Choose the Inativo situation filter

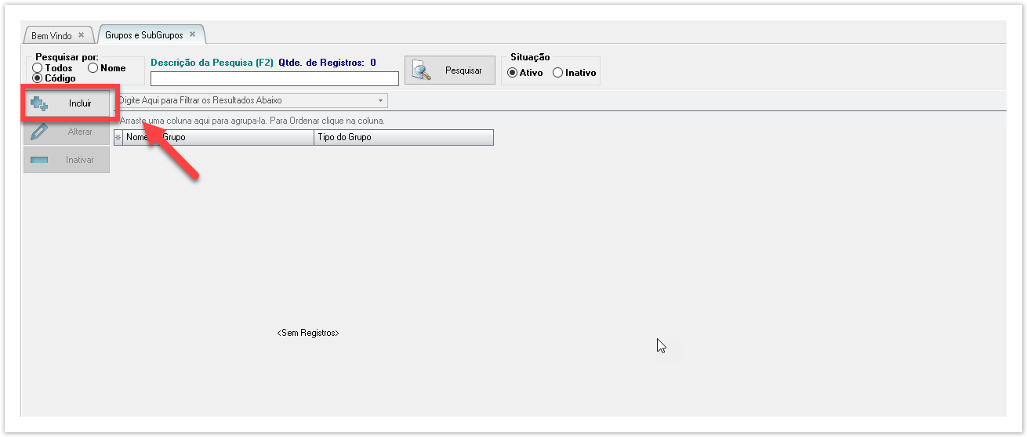coord(557,73)
